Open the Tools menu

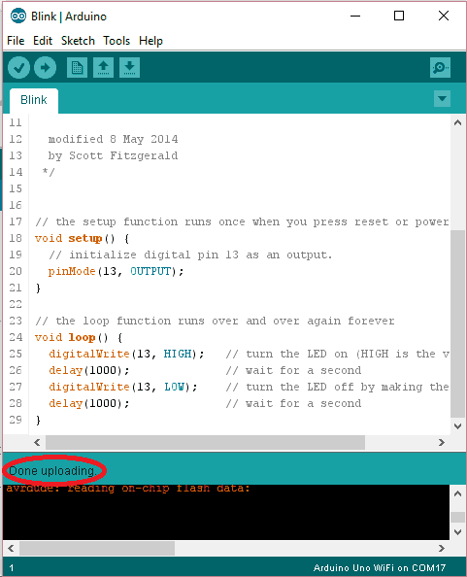click(117, 41)
